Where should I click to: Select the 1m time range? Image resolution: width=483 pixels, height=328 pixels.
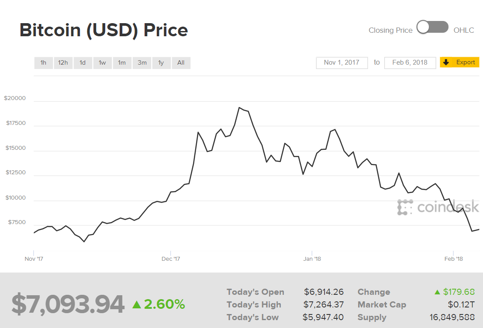[x=122, y=62]
